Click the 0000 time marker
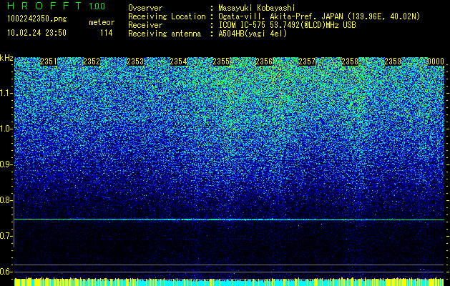 click(436, 61)
